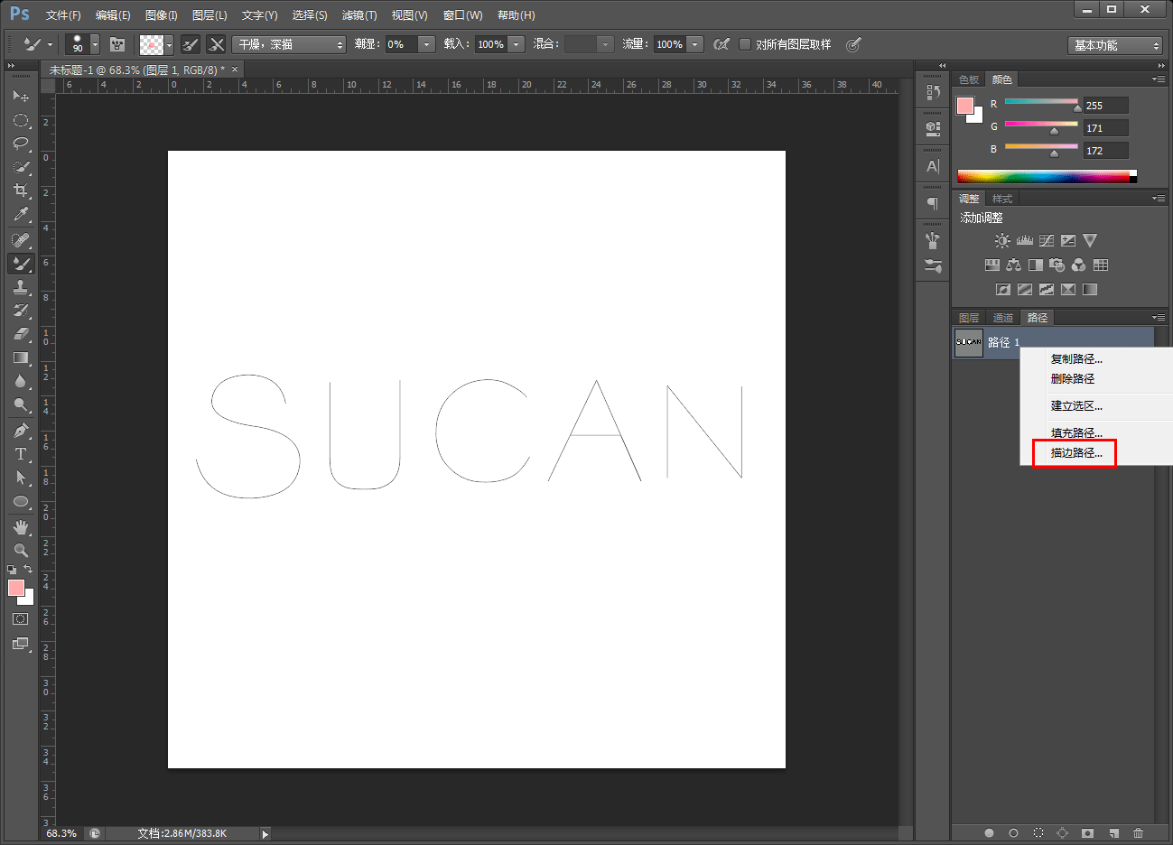Open the Brush Presets panel icon
The height and width of the screenshot is (845, 1173).
933,265
